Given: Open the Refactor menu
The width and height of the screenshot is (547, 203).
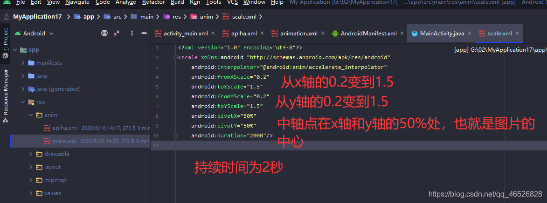Looking at the screenshot, I should tap(153, 2).
